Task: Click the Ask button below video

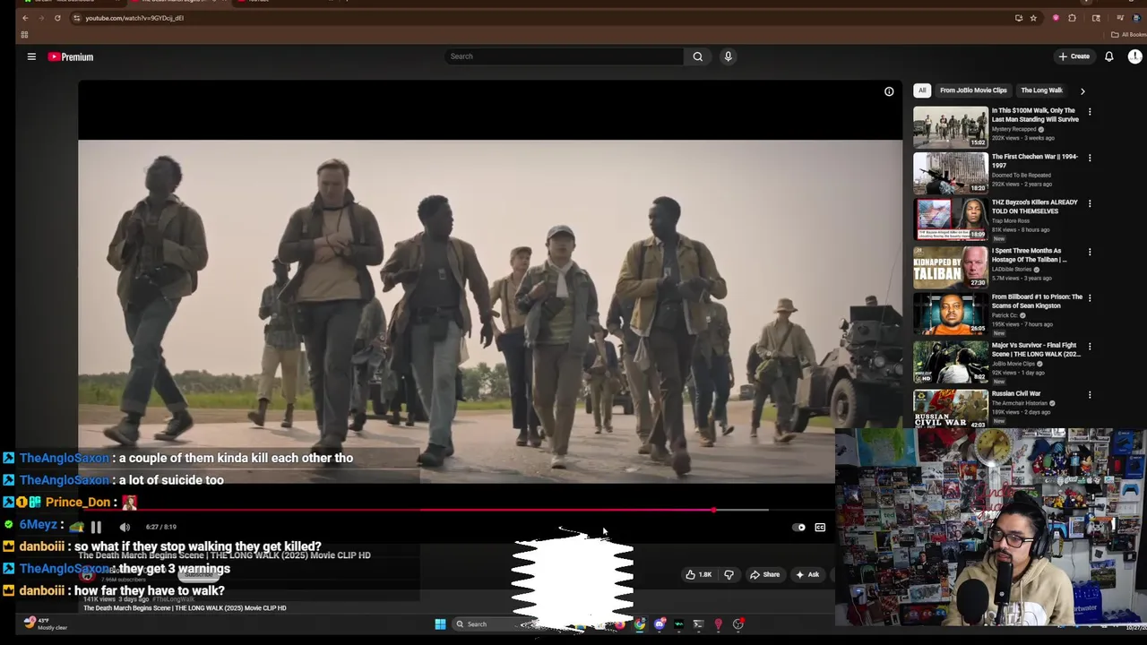Action: click(x=807, y=574)
